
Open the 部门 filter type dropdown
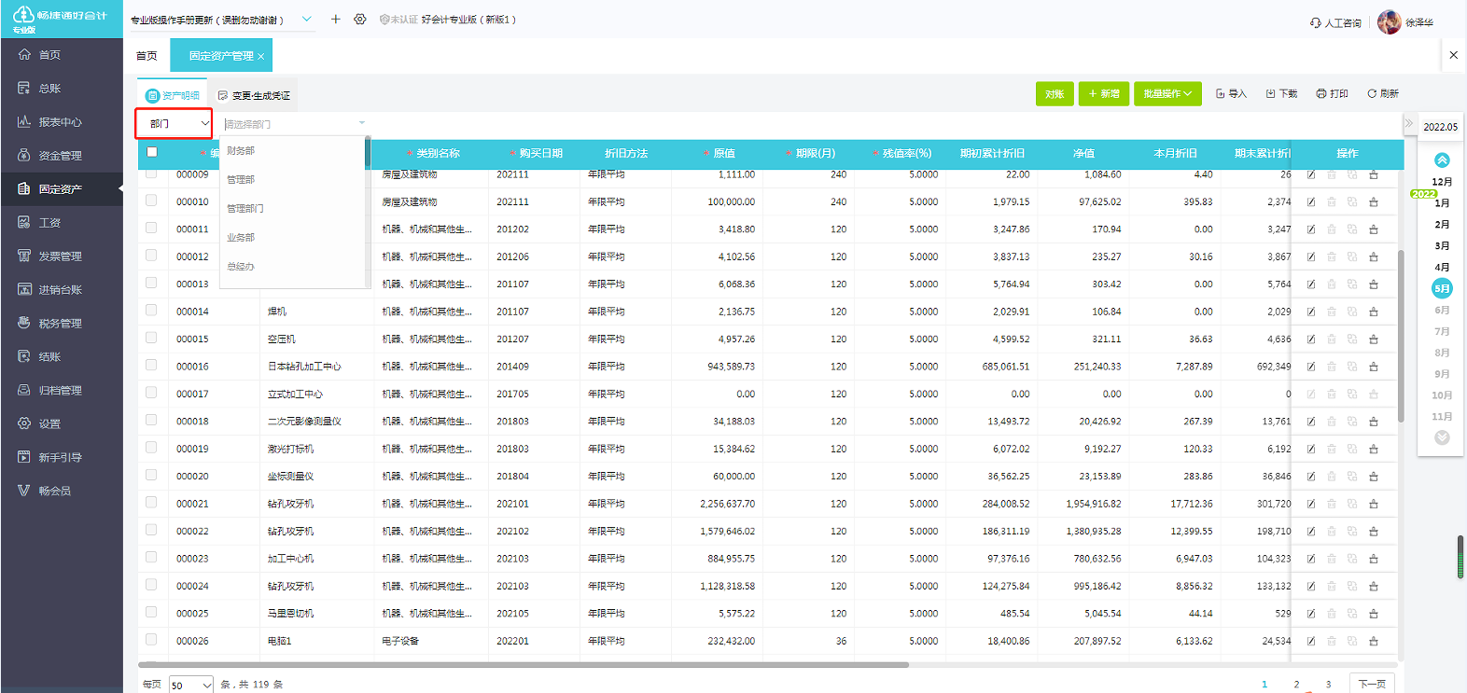175,123
